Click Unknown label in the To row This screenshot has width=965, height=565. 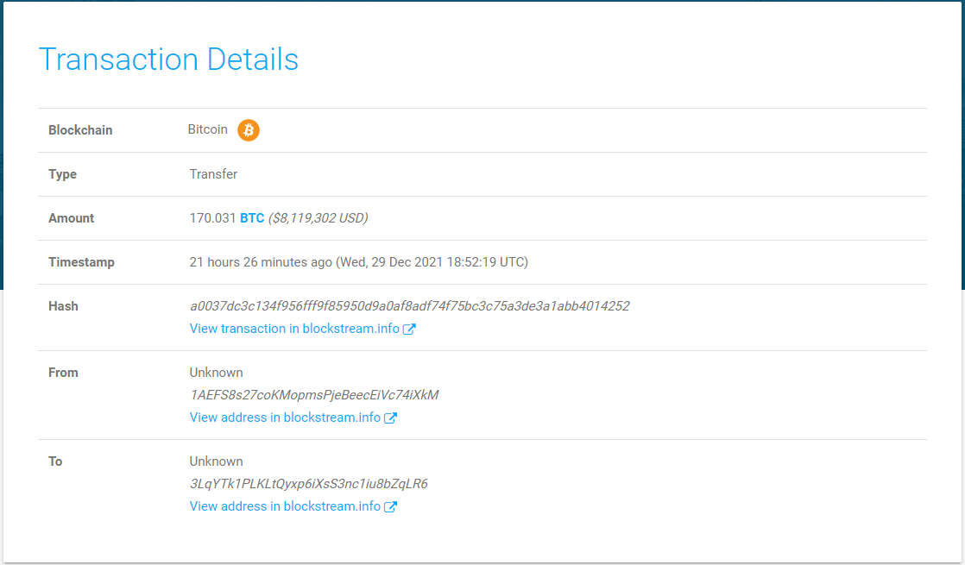click(216, 461)
